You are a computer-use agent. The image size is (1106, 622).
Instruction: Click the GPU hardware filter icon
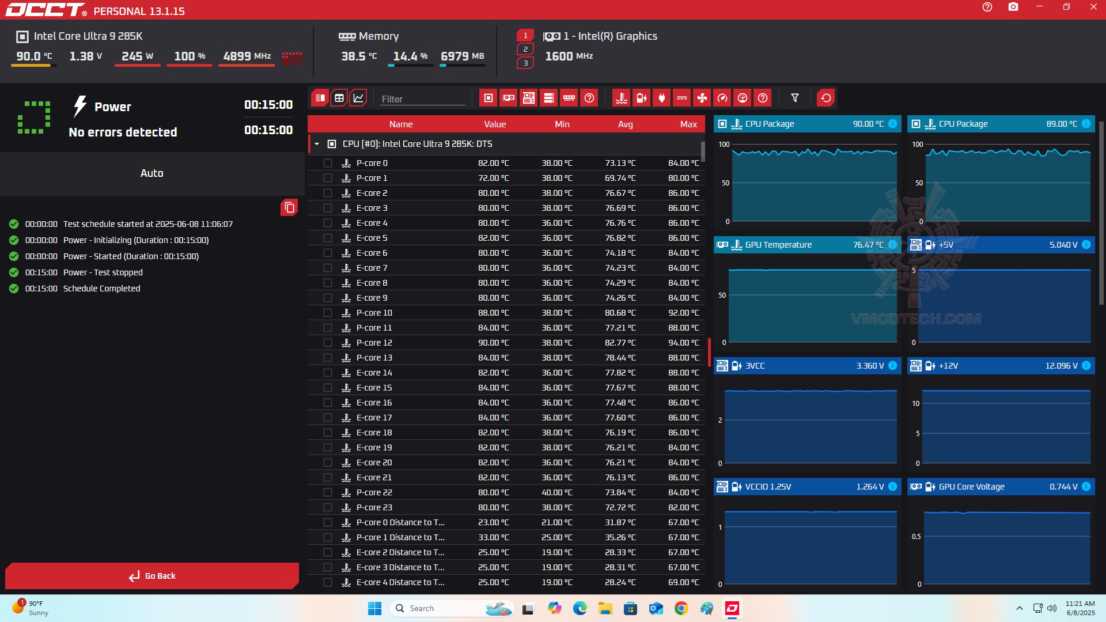508,98
